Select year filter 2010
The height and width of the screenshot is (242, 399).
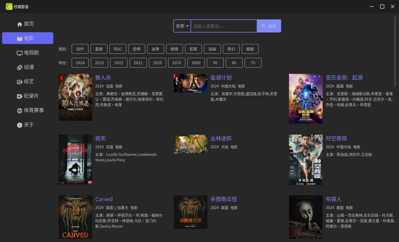(x=177, y=63)
